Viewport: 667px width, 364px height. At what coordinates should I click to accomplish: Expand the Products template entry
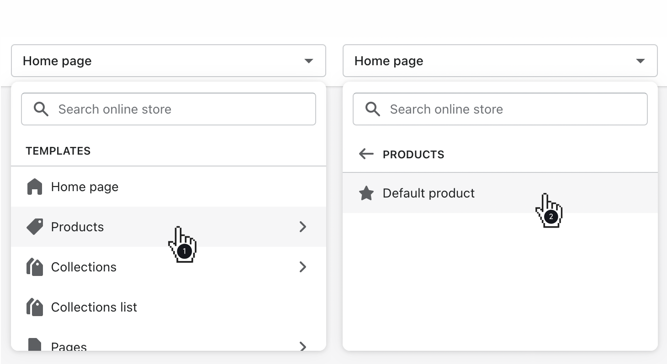[x=303, y=227]
